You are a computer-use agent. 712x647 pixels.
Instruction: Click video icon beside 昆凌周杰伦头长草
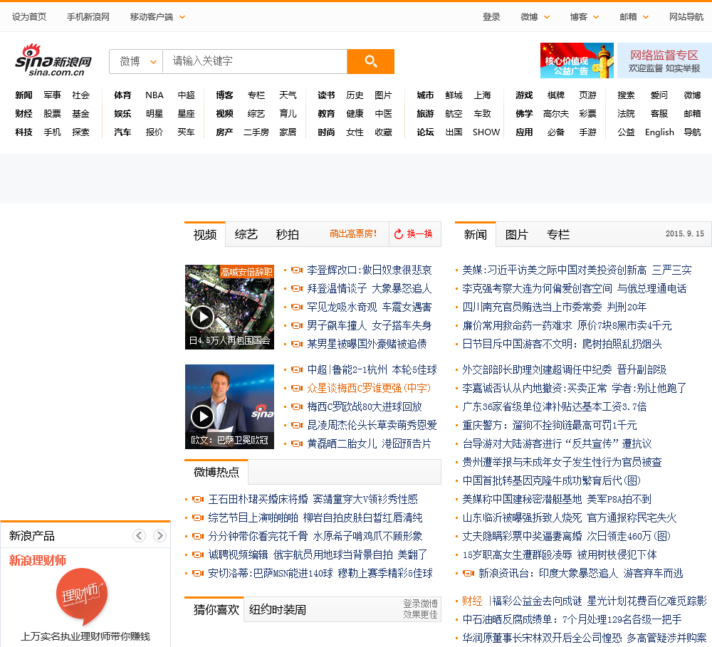296,426
